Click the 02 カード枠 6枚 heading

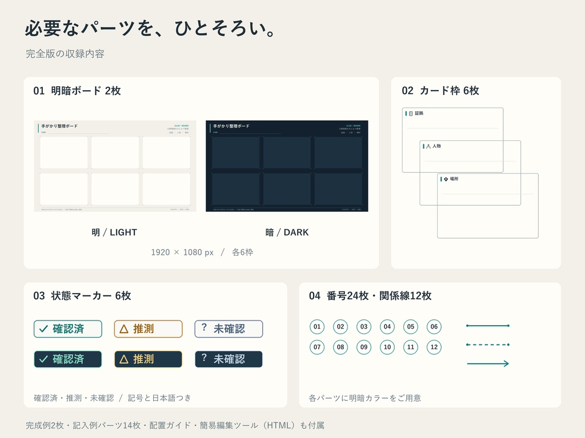click(x=440, y=91)
